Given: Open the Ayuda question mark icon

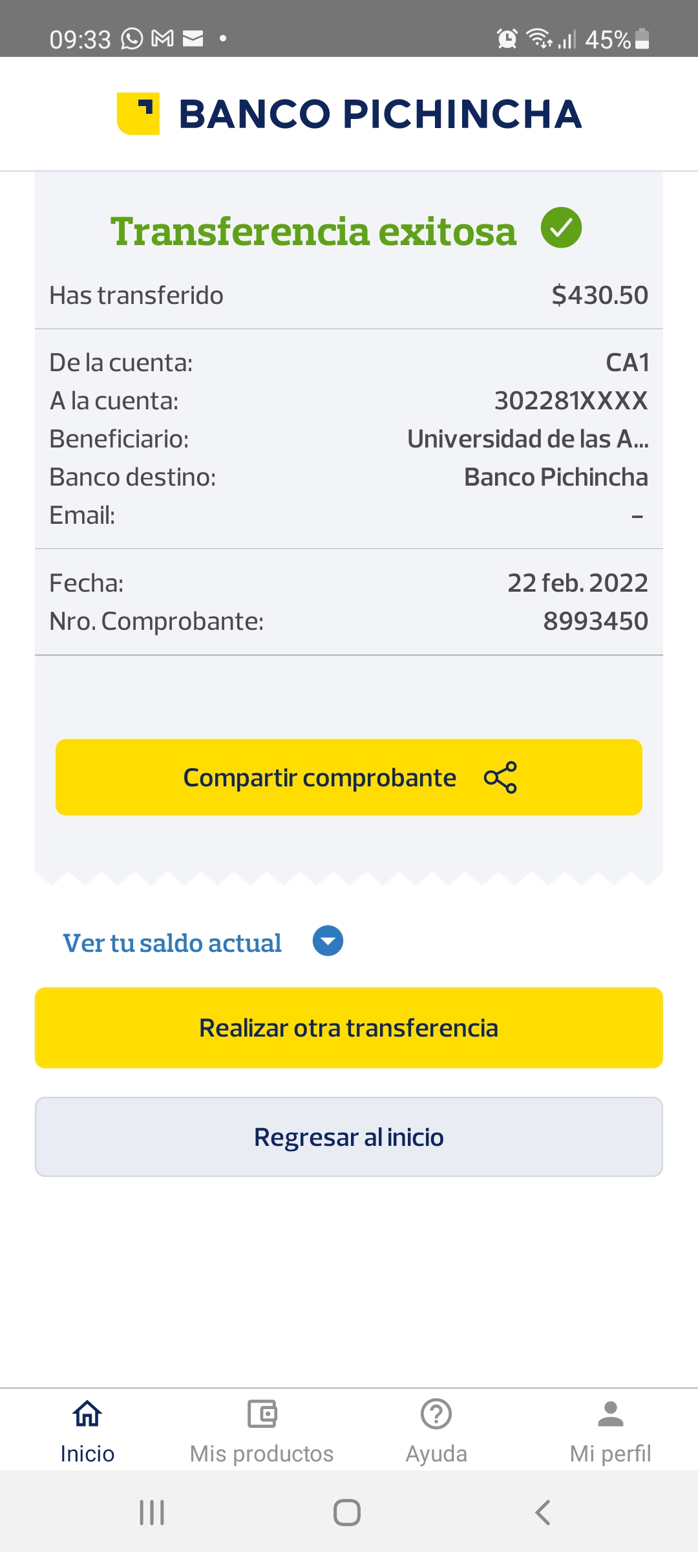Looking at the screenshot, I should [x=436, y=1414].
